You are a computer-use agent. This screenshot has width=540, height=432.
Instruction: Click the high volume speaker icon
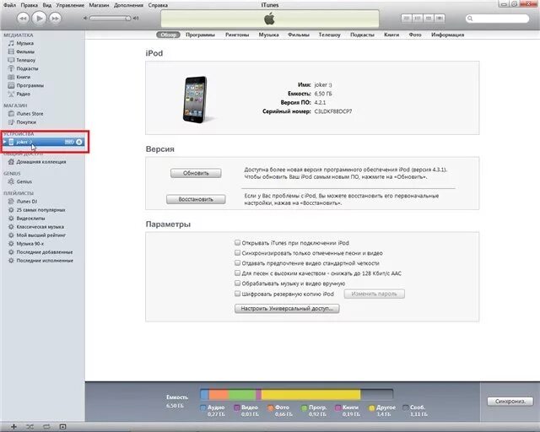tap(137, 18)
